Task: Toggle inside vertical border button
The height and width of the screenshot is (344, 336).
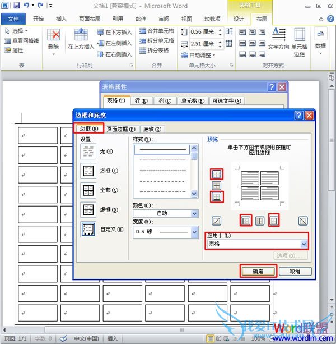Action: point(260,221)
